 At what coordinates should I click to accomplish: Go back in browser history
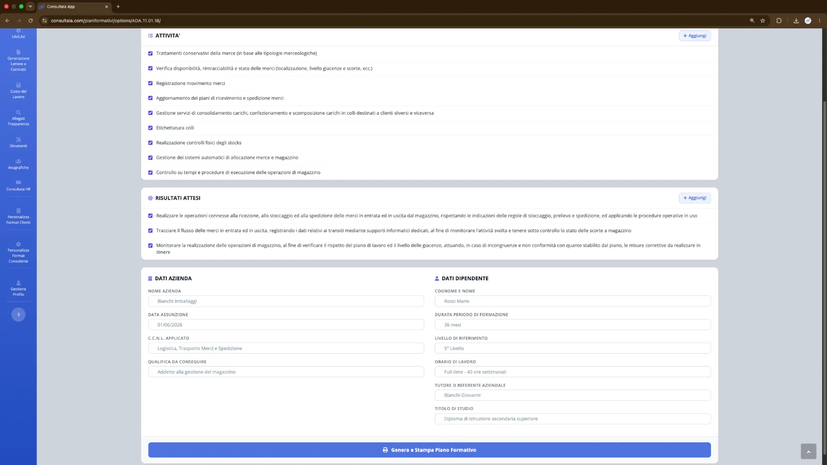pos(7,20)
